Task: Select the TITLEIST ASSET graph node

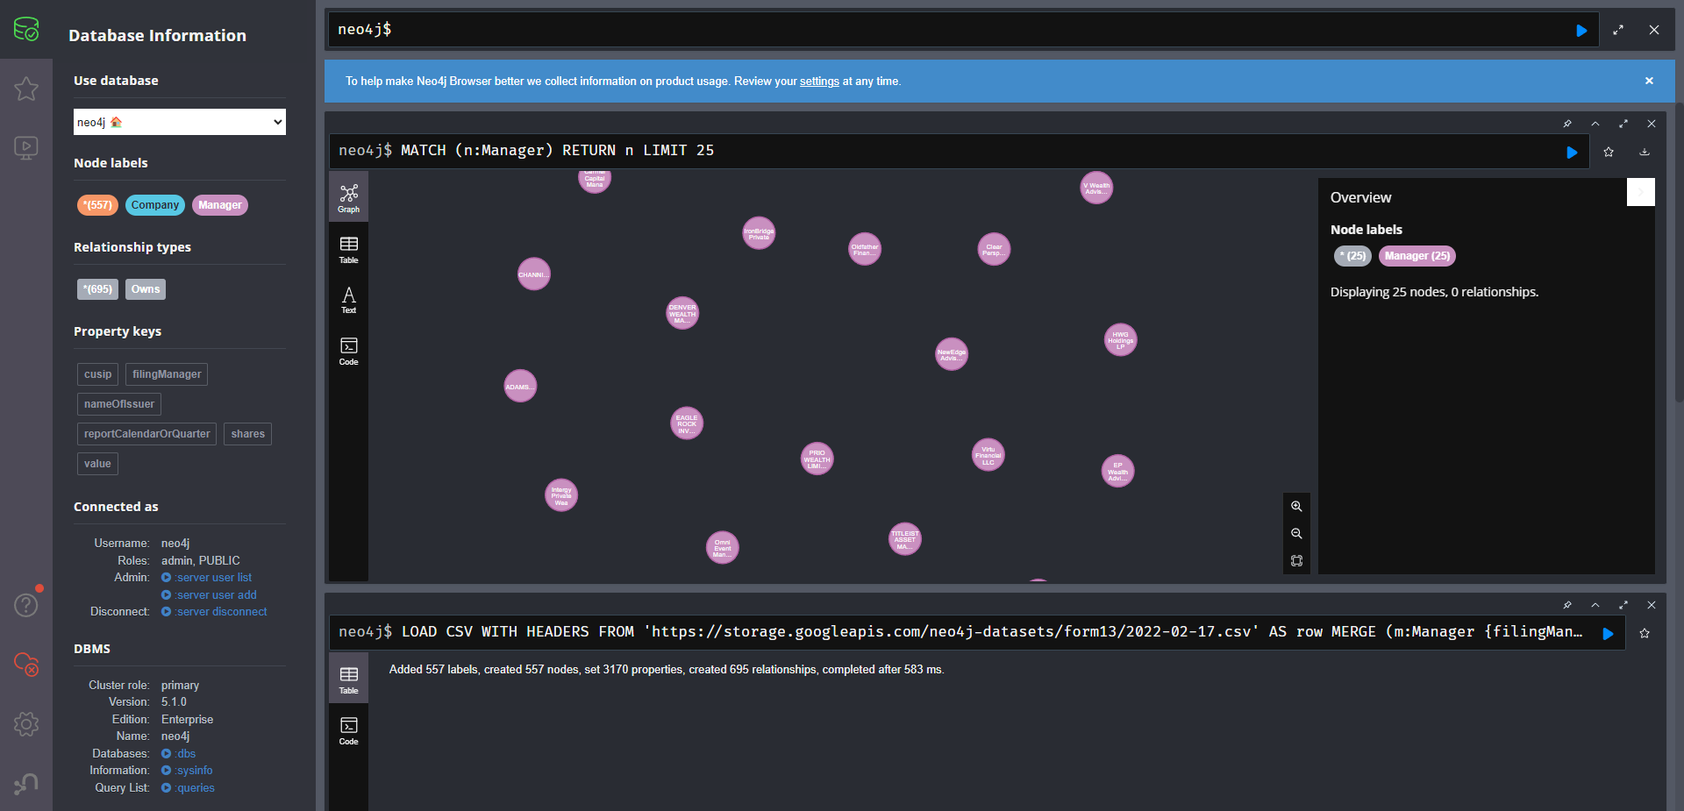Action: point(905,539)
